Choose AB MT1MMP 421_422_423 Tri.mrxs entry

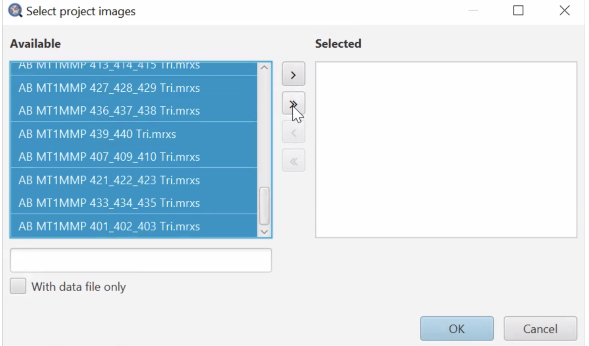pyautogui.click(x=109, y=180)
